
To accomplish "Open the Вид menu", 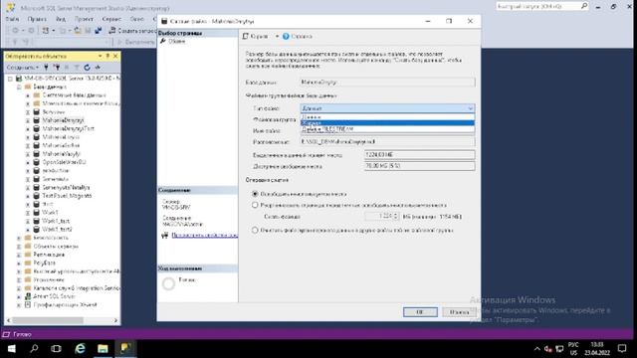I will pyautogui.click(x=61, y=19).
